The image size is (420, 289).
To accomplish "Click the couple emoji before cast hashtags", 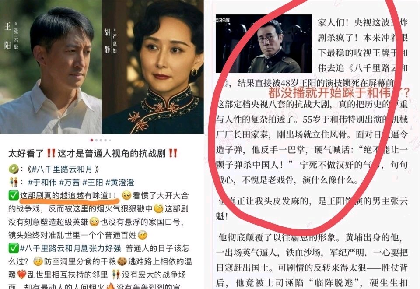I will pyautogui.click(x=14, y=183).
